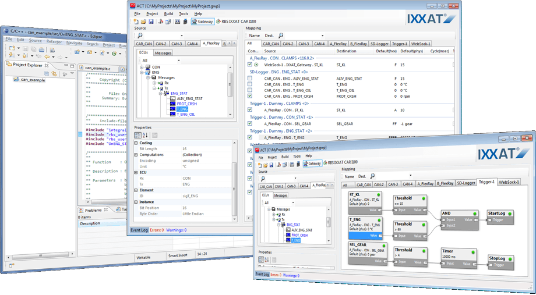Click the Source search magnifier in middle ACT window
Image resolution: width=536 pixels, height=295 pixels.
point(140,35)
